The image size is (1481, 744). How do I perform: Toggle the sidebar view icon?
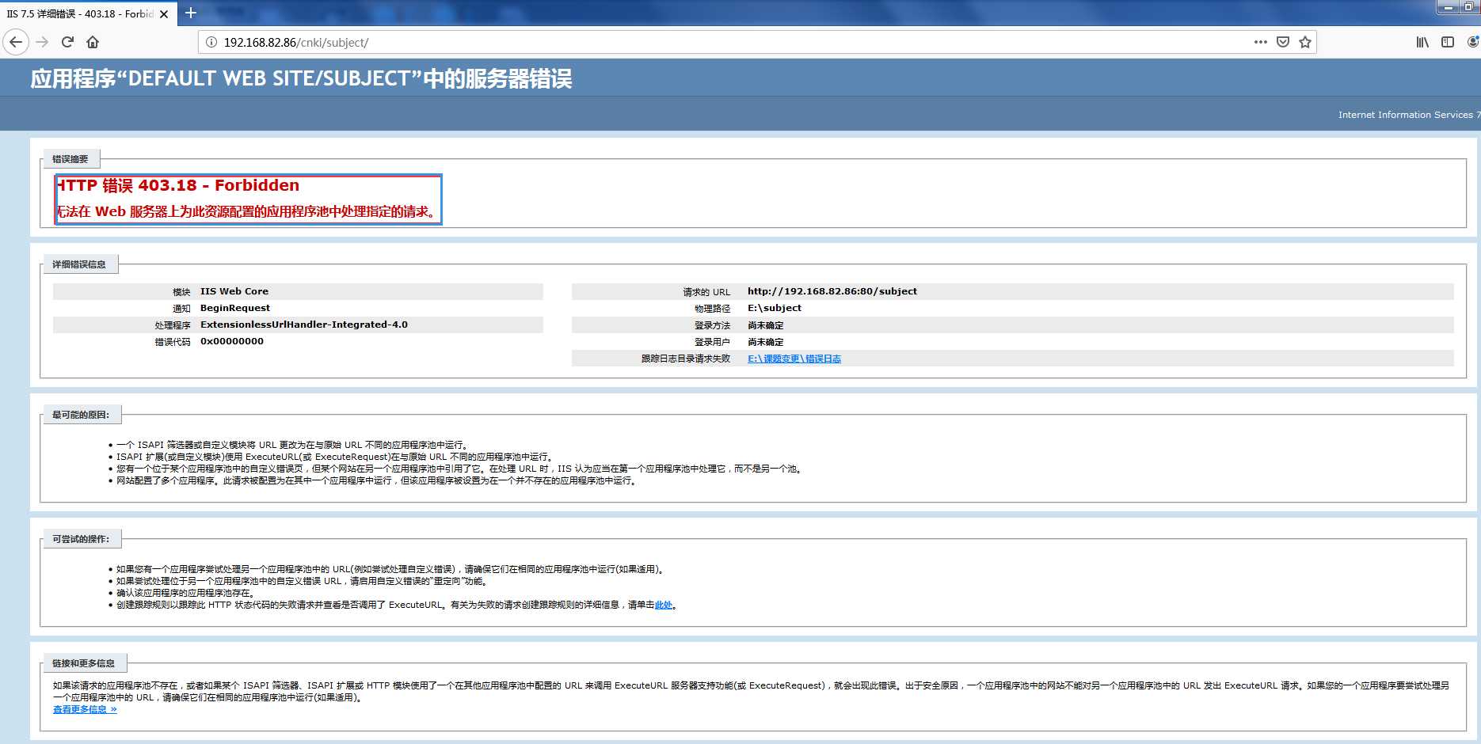click(x=1448, y=42)
